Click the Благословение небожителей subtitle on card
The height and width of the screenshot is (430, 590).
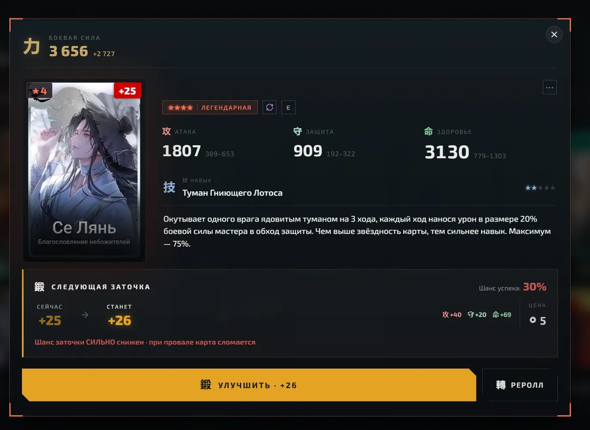point(84,242)
